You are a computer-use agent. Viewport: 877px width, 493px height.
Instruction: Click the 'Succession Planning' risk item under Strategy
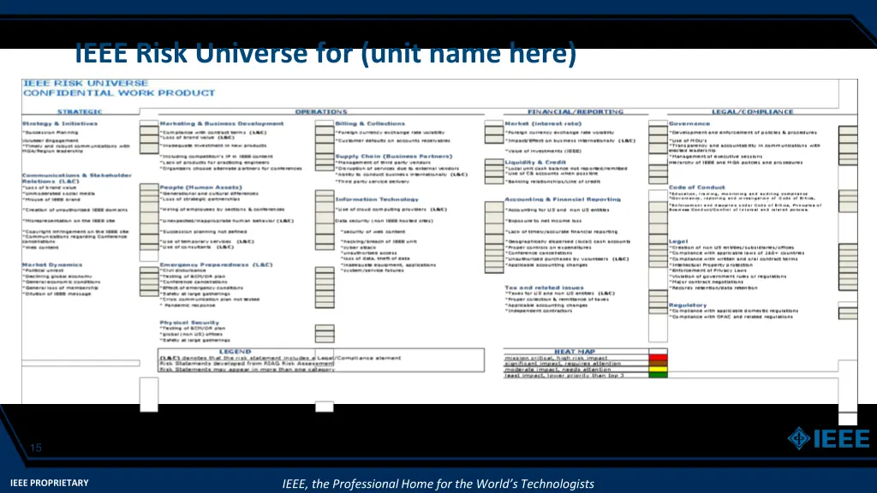[51, 133]
